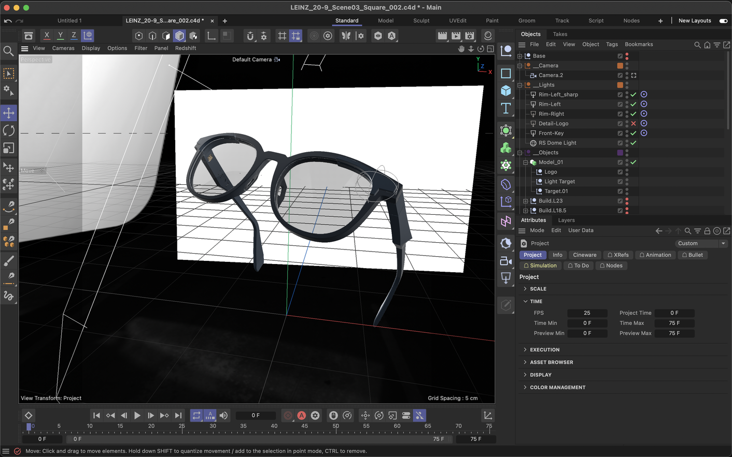Toggle the Autokeying button
732x457 pixels.
click(x=302, y=415)
